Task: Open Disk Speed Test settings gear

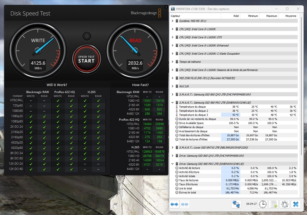Action: point(86,36)
